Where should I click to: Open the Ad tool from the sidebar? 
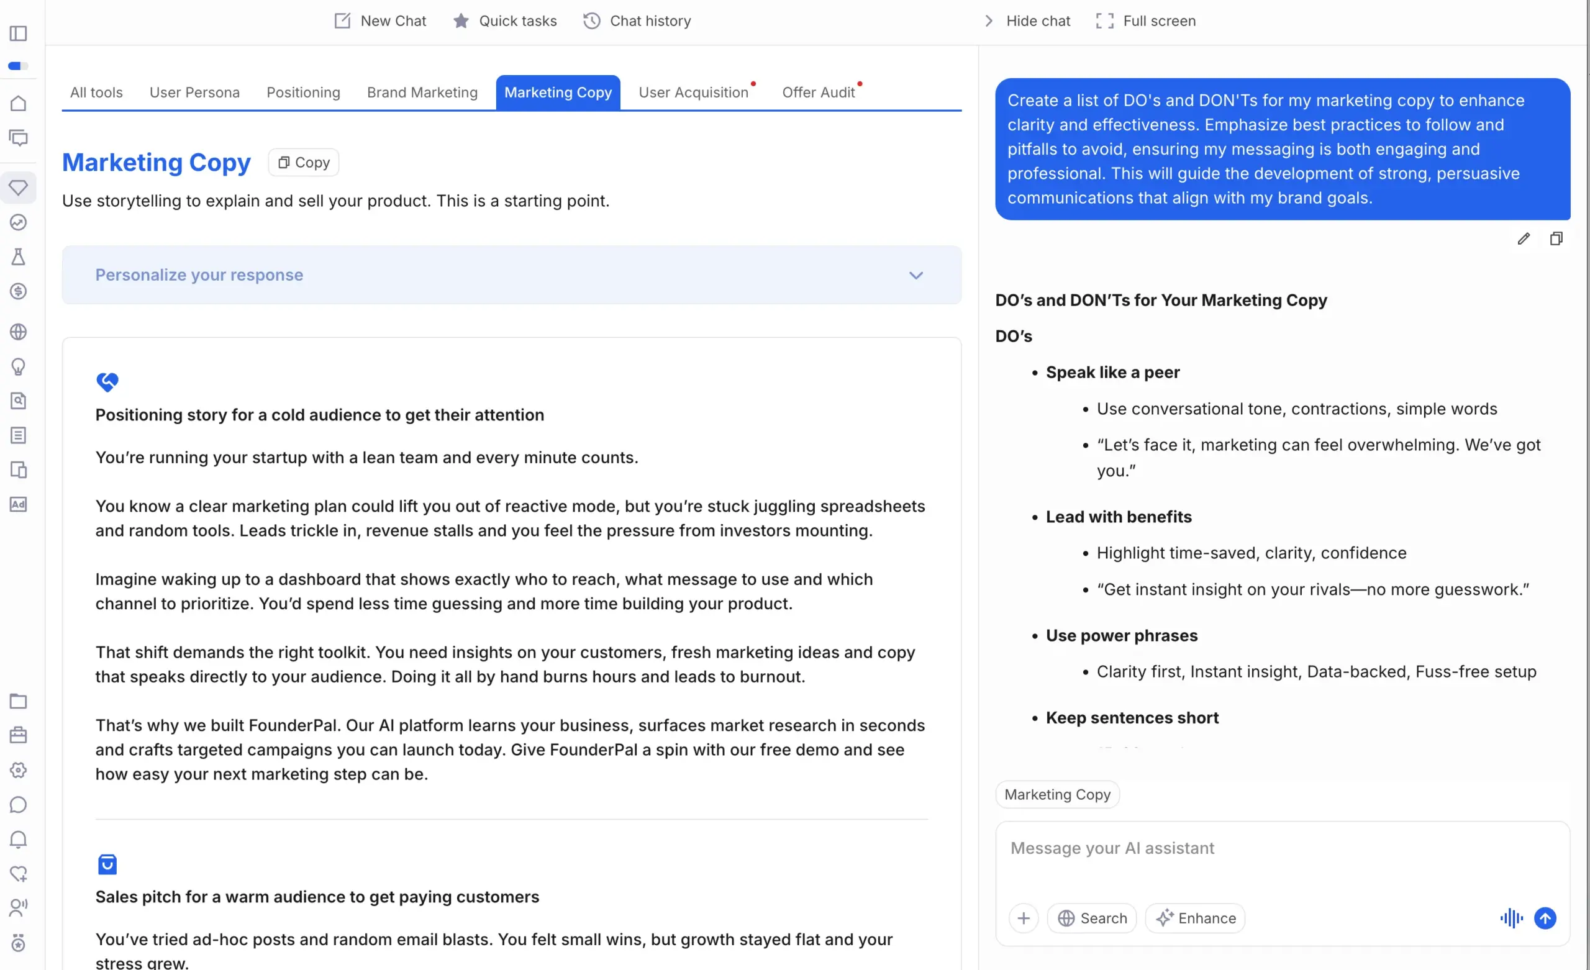coord(19,505)
